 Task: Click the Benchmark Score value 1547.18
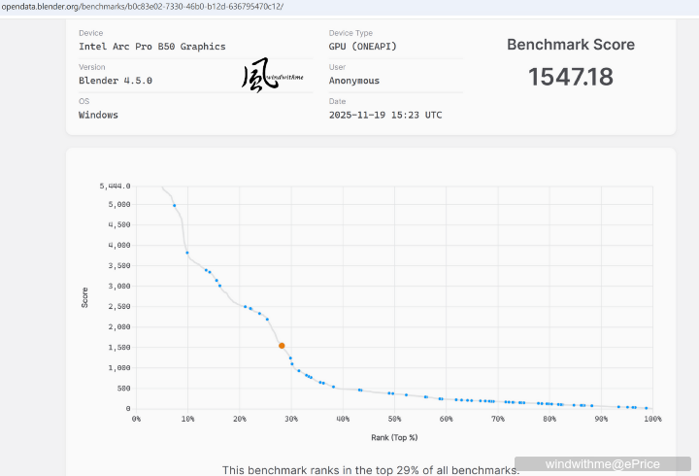(571, 78)
